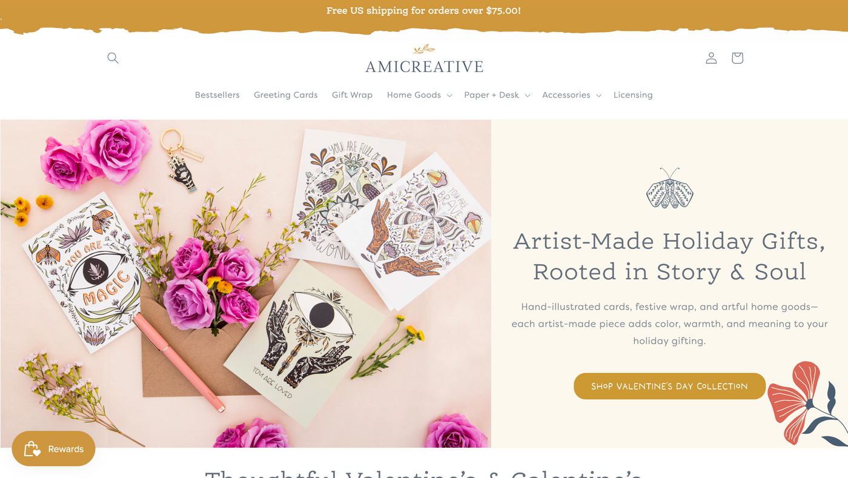Screen dimensions: 848x478
Task: Click the gold leaf sprig above the logo
Action: click(x=424, y=49)
